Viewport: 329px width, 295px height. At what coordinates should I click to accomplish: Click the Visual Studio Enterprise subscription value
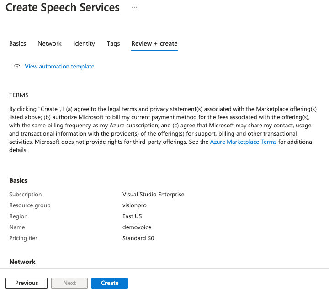tap(153, 195)
